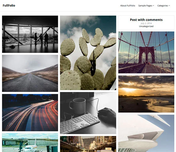This screenshot has width=176, height=152.
Task: Click the FullFolio site logo
Action: coord(9,5)
